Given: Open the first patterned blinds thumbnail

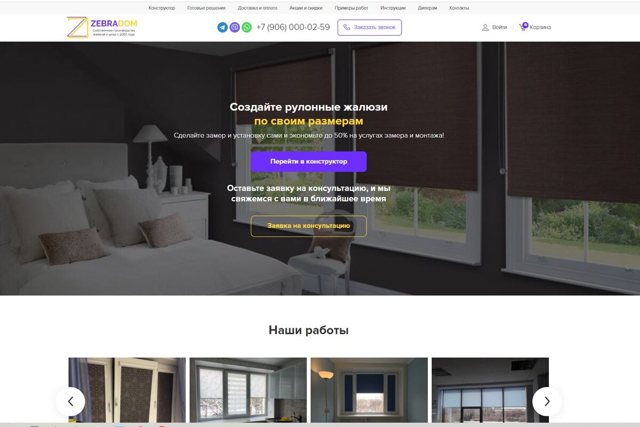Looking at the screenshot, I should coord(127,392).
